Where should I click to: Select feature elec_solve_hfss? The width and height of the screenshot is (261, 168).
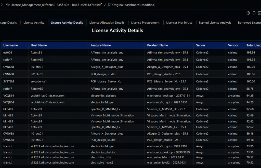click(101, 157)
